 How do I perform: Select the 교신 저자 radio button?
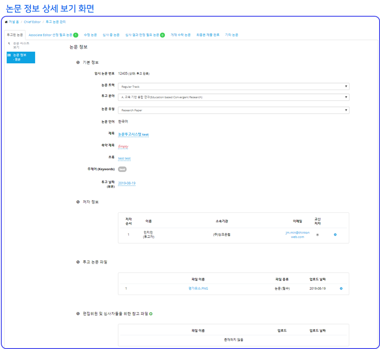tap(318, 234)
